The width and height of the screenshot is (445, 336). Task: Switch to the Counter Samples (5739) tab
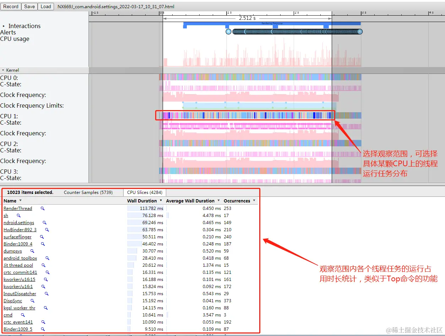click(88, 193)
